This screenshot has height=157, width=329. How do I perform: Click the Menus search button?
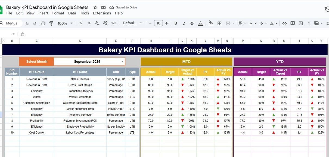coord(9,23)
